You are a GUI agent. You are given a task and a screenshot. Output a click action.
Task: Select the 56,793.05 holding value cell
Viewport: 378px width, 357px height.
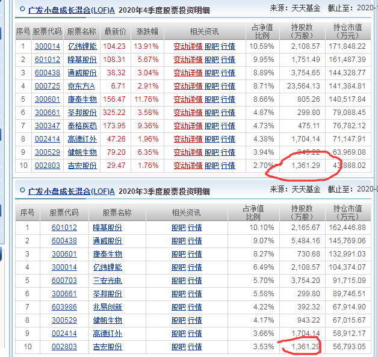coord(349,347)
